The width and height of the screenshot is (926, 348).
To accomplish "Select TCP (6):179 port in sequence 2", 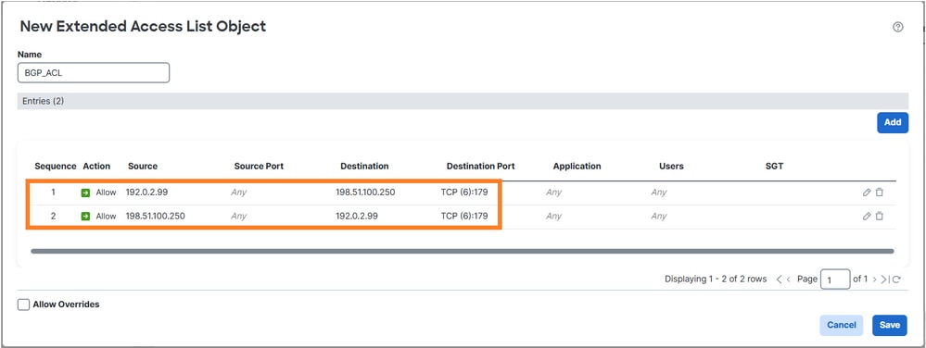I will (x=464, y=217).
